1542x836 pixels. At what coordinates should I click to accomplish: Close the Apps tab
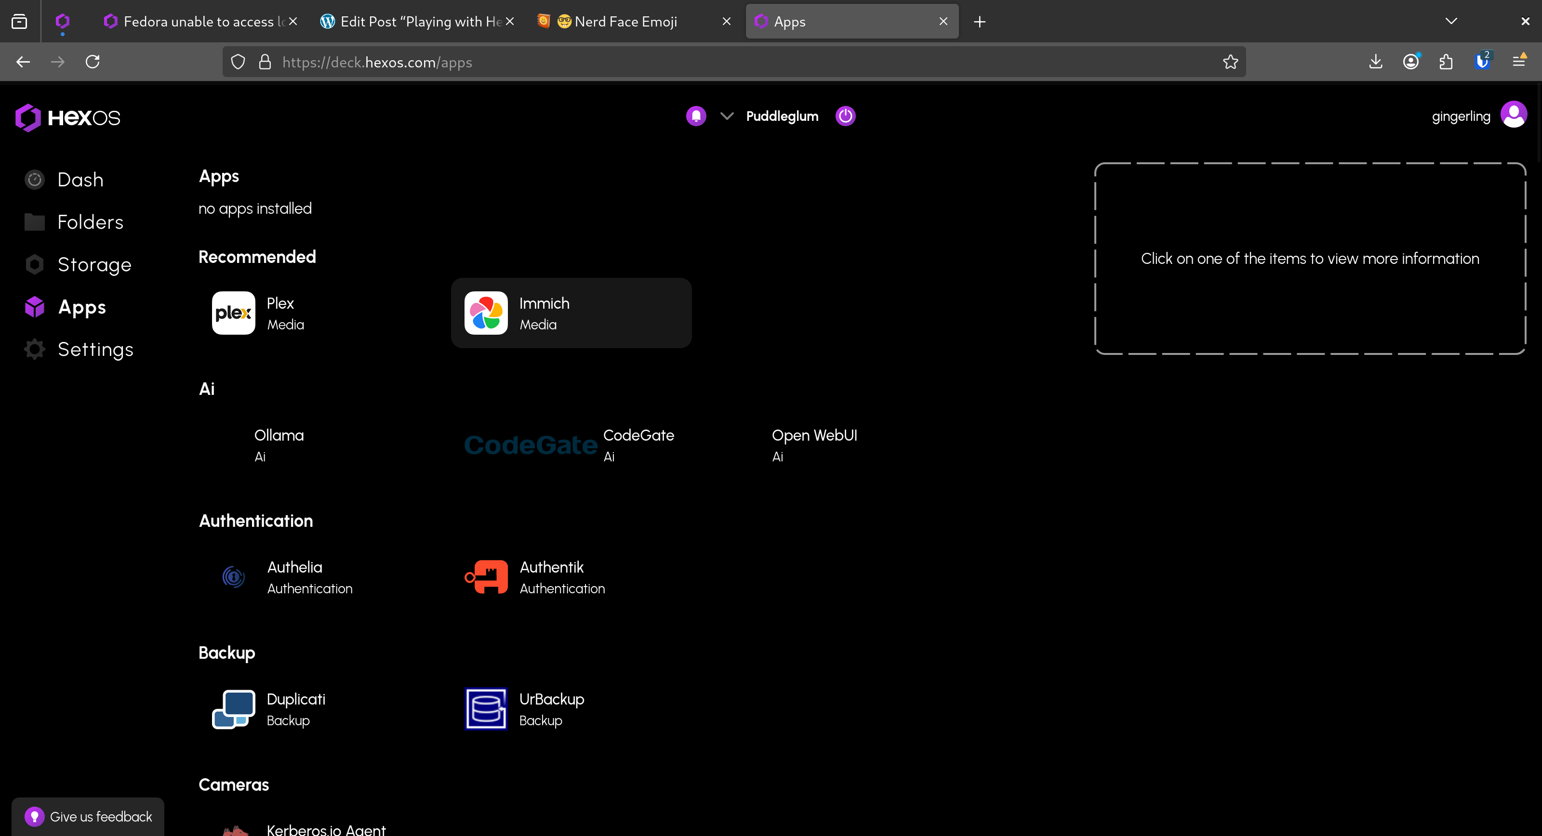tap(943, 22)
